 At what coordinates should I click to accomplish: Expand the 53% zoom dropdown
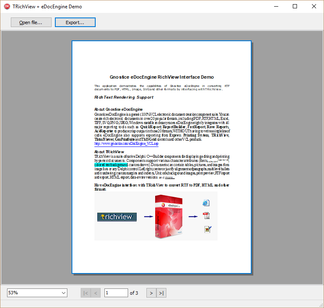pos(64,293)
